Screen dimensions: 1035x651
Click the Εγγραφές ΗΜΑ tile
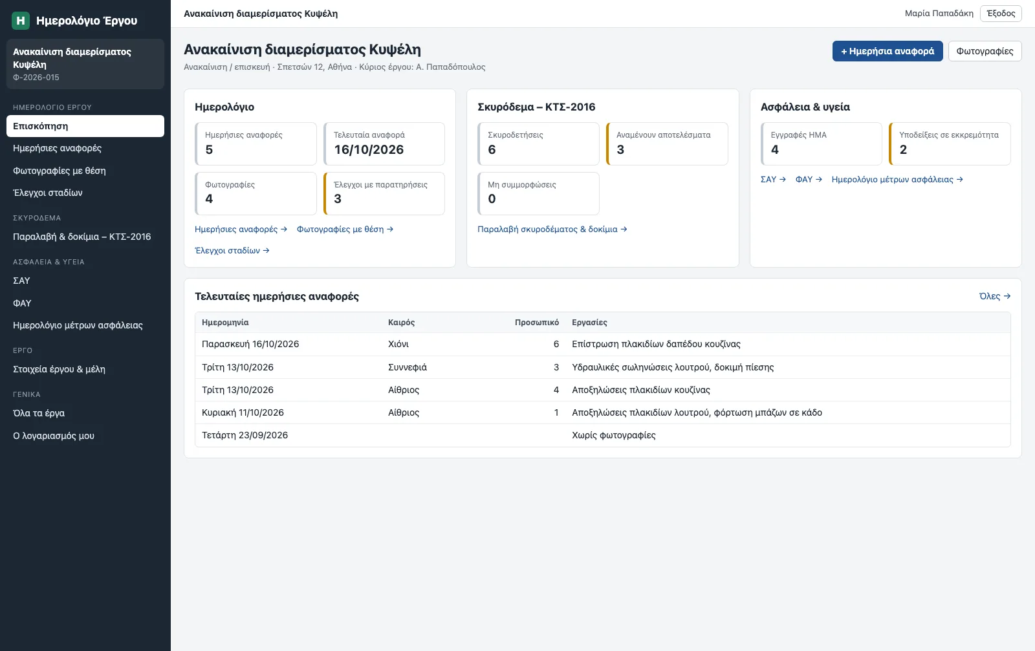coord(822,144)
